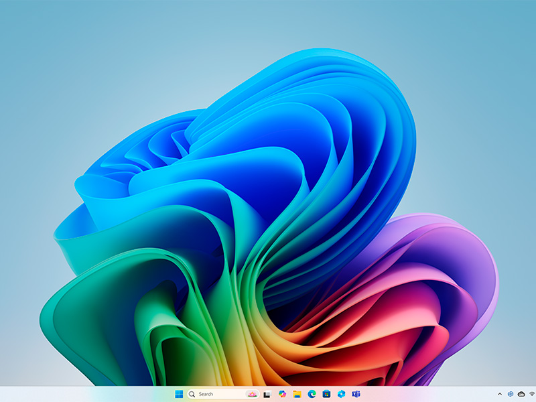The width and height of the screenshot is (536, 402).
Task: Open OneDrive cloud status in system tray
Action: 521,394
